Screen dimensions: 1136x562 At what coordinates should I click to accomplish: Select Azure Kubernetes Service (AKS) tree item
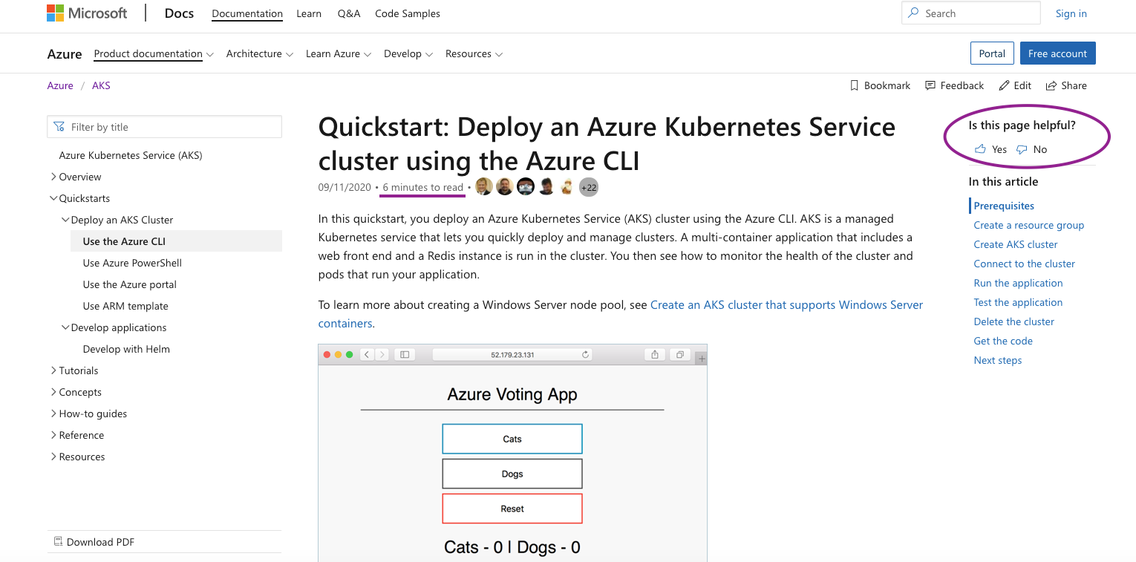click(x=131, y=155)
